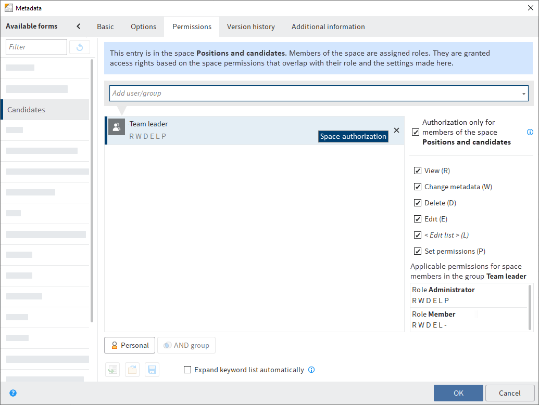The height and width of the screenshot is (405, 539).
Task: Click the filter reset refresh icon
Action: coord(80,47)
